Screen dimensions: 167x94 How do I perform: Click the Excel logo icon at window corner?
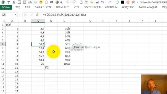(3, 2)
